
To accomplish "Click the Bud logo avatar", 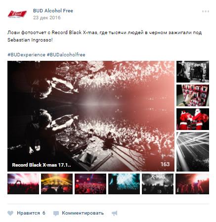I will (x=17, y=14).
